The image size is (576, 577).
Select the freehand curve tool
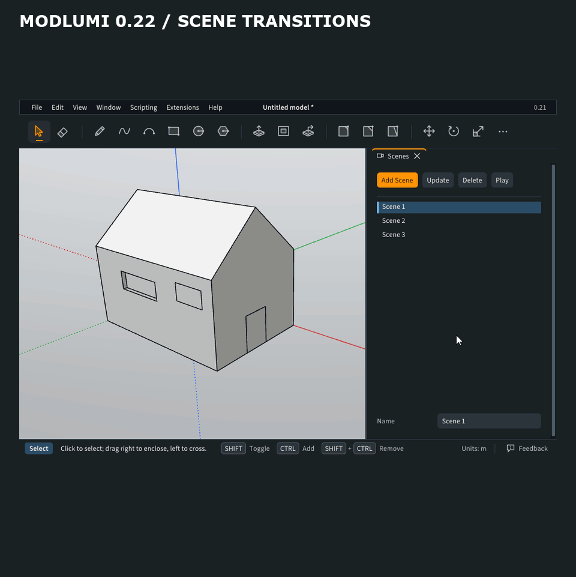(124, 131)
